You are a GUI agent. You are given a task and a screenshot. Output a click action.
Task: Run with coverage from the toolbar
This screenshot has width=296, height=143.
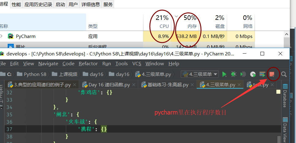point(243,74)
